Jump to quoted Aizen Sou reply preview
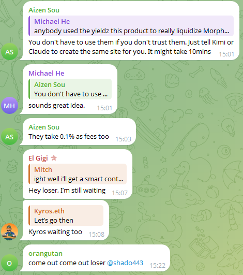This screenshot has height=275, width=243. tap(70, 89)
